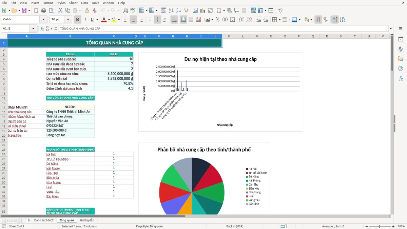Open font color dropdown arrow

tap(109, 20)
